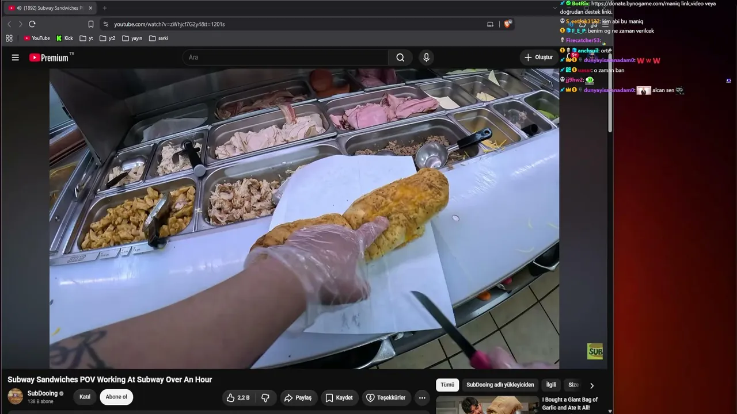The height and width of the screenshot is (414, 737).
Task: Open Brave Shields icon
Action: (x=507, y=24)
